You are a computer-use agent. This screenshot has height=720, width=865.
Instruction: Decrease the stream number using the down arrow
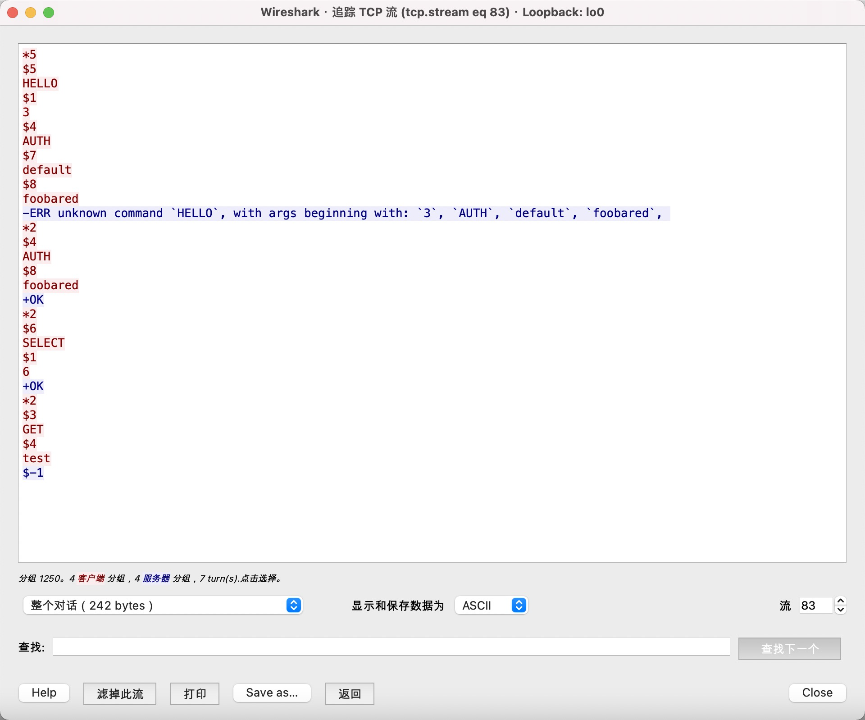pos(840,610)
